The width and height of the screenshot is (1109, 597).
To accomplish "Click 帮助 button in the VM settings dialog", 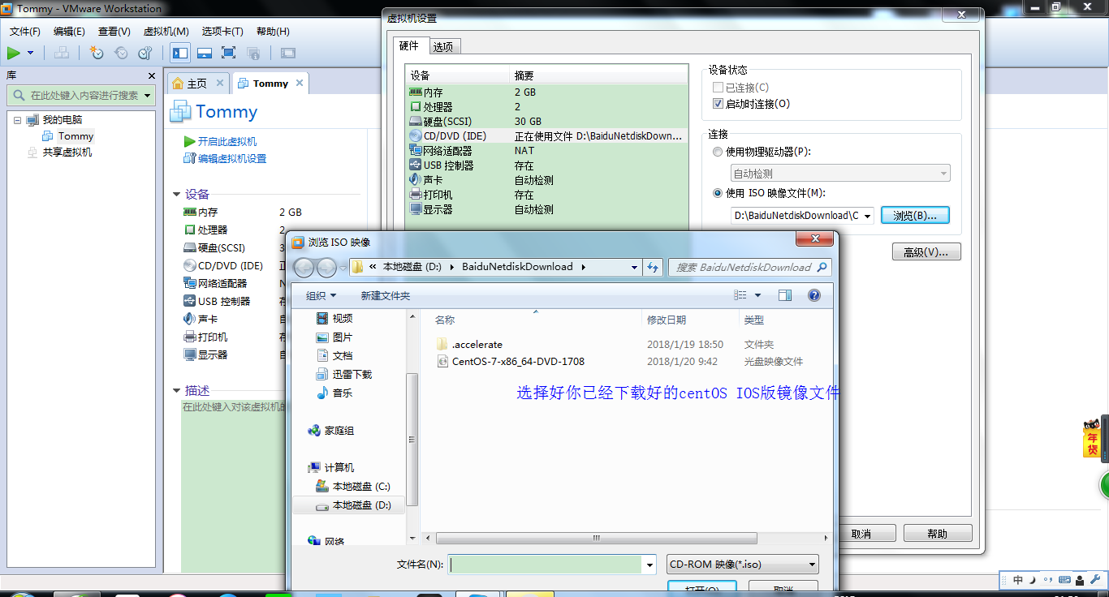I will [937, 534].
